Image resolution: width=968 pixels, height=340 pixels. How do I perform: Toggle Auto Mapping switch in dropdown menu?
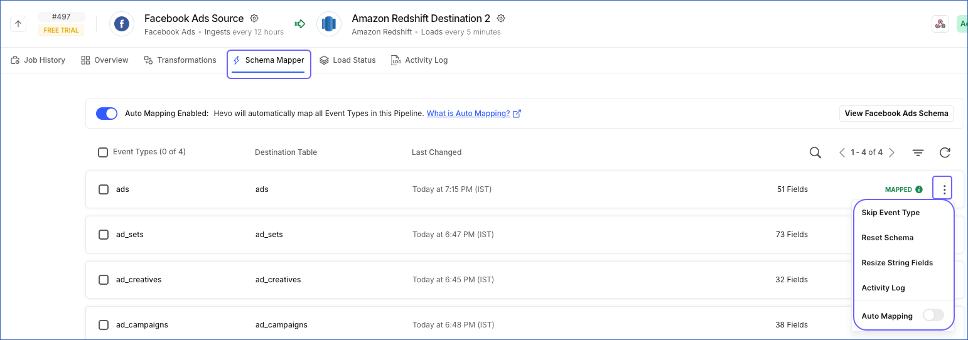point(933,316)
